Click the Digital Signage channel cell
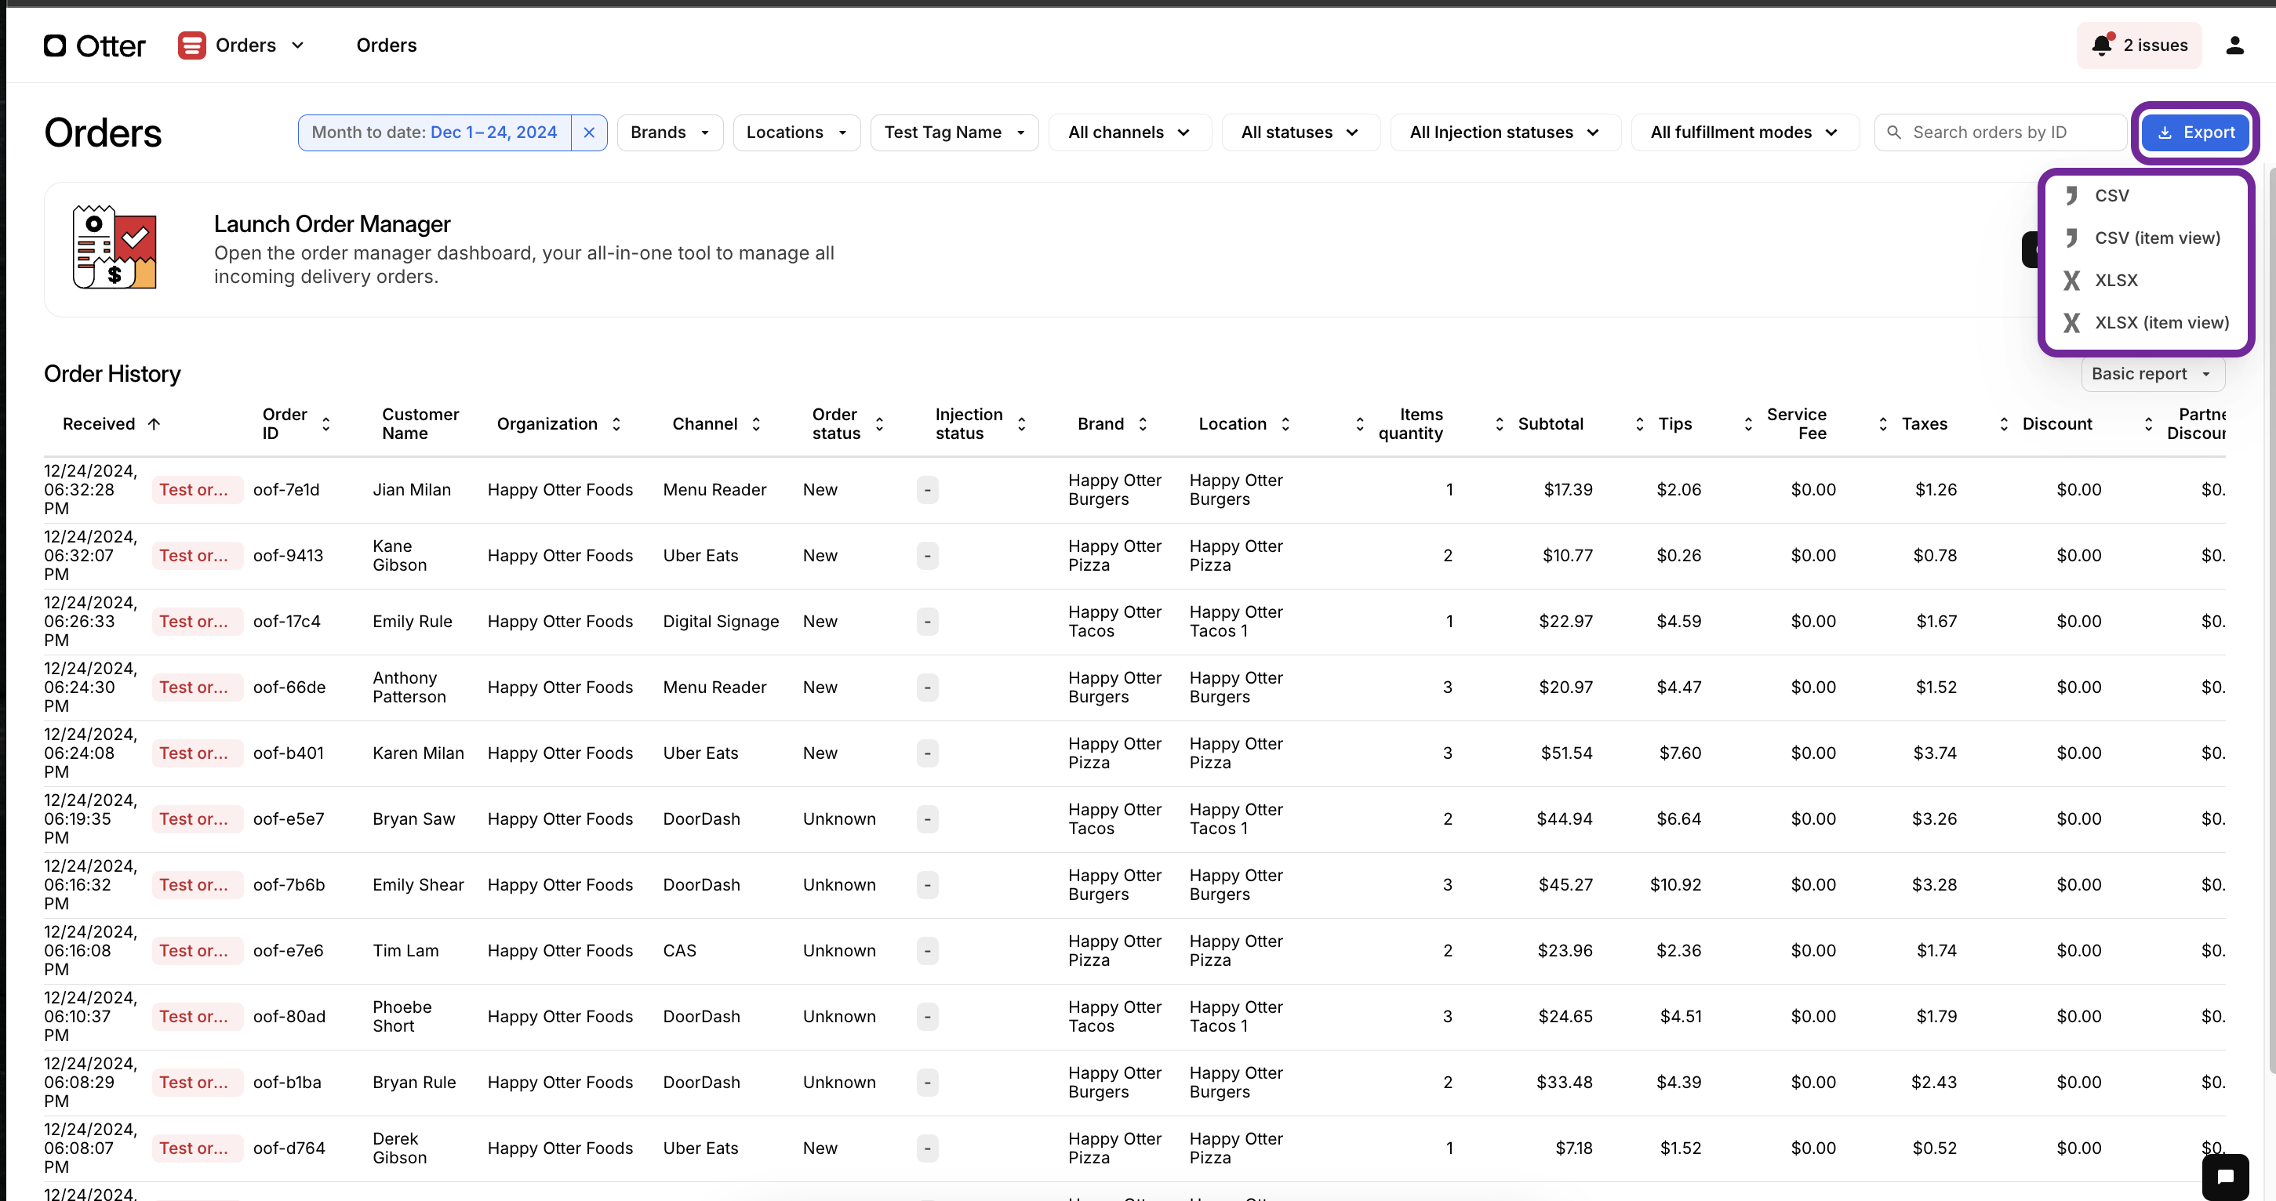Viewport: 2276px width, 1201px height. click(721, 622)
